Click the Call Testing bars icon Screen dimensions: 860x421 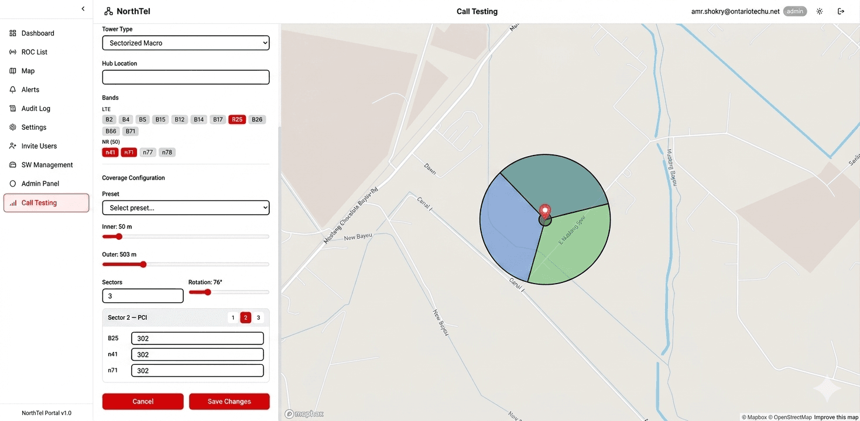(13, 203)
